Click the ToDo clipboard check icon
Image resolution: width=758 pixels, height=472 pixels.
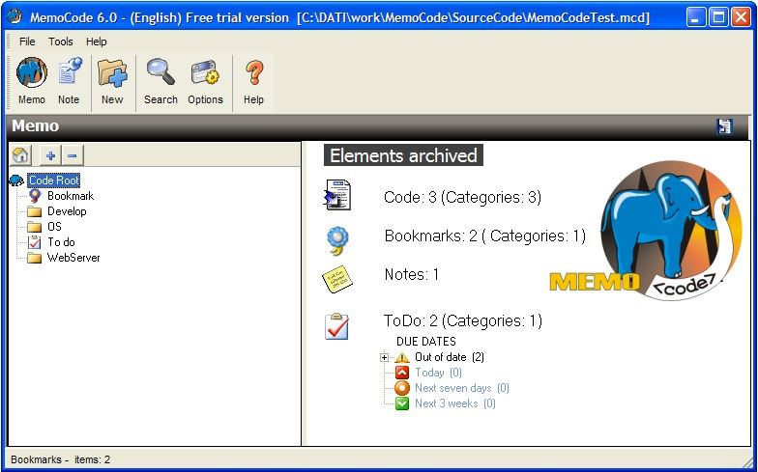pos(336,326)
